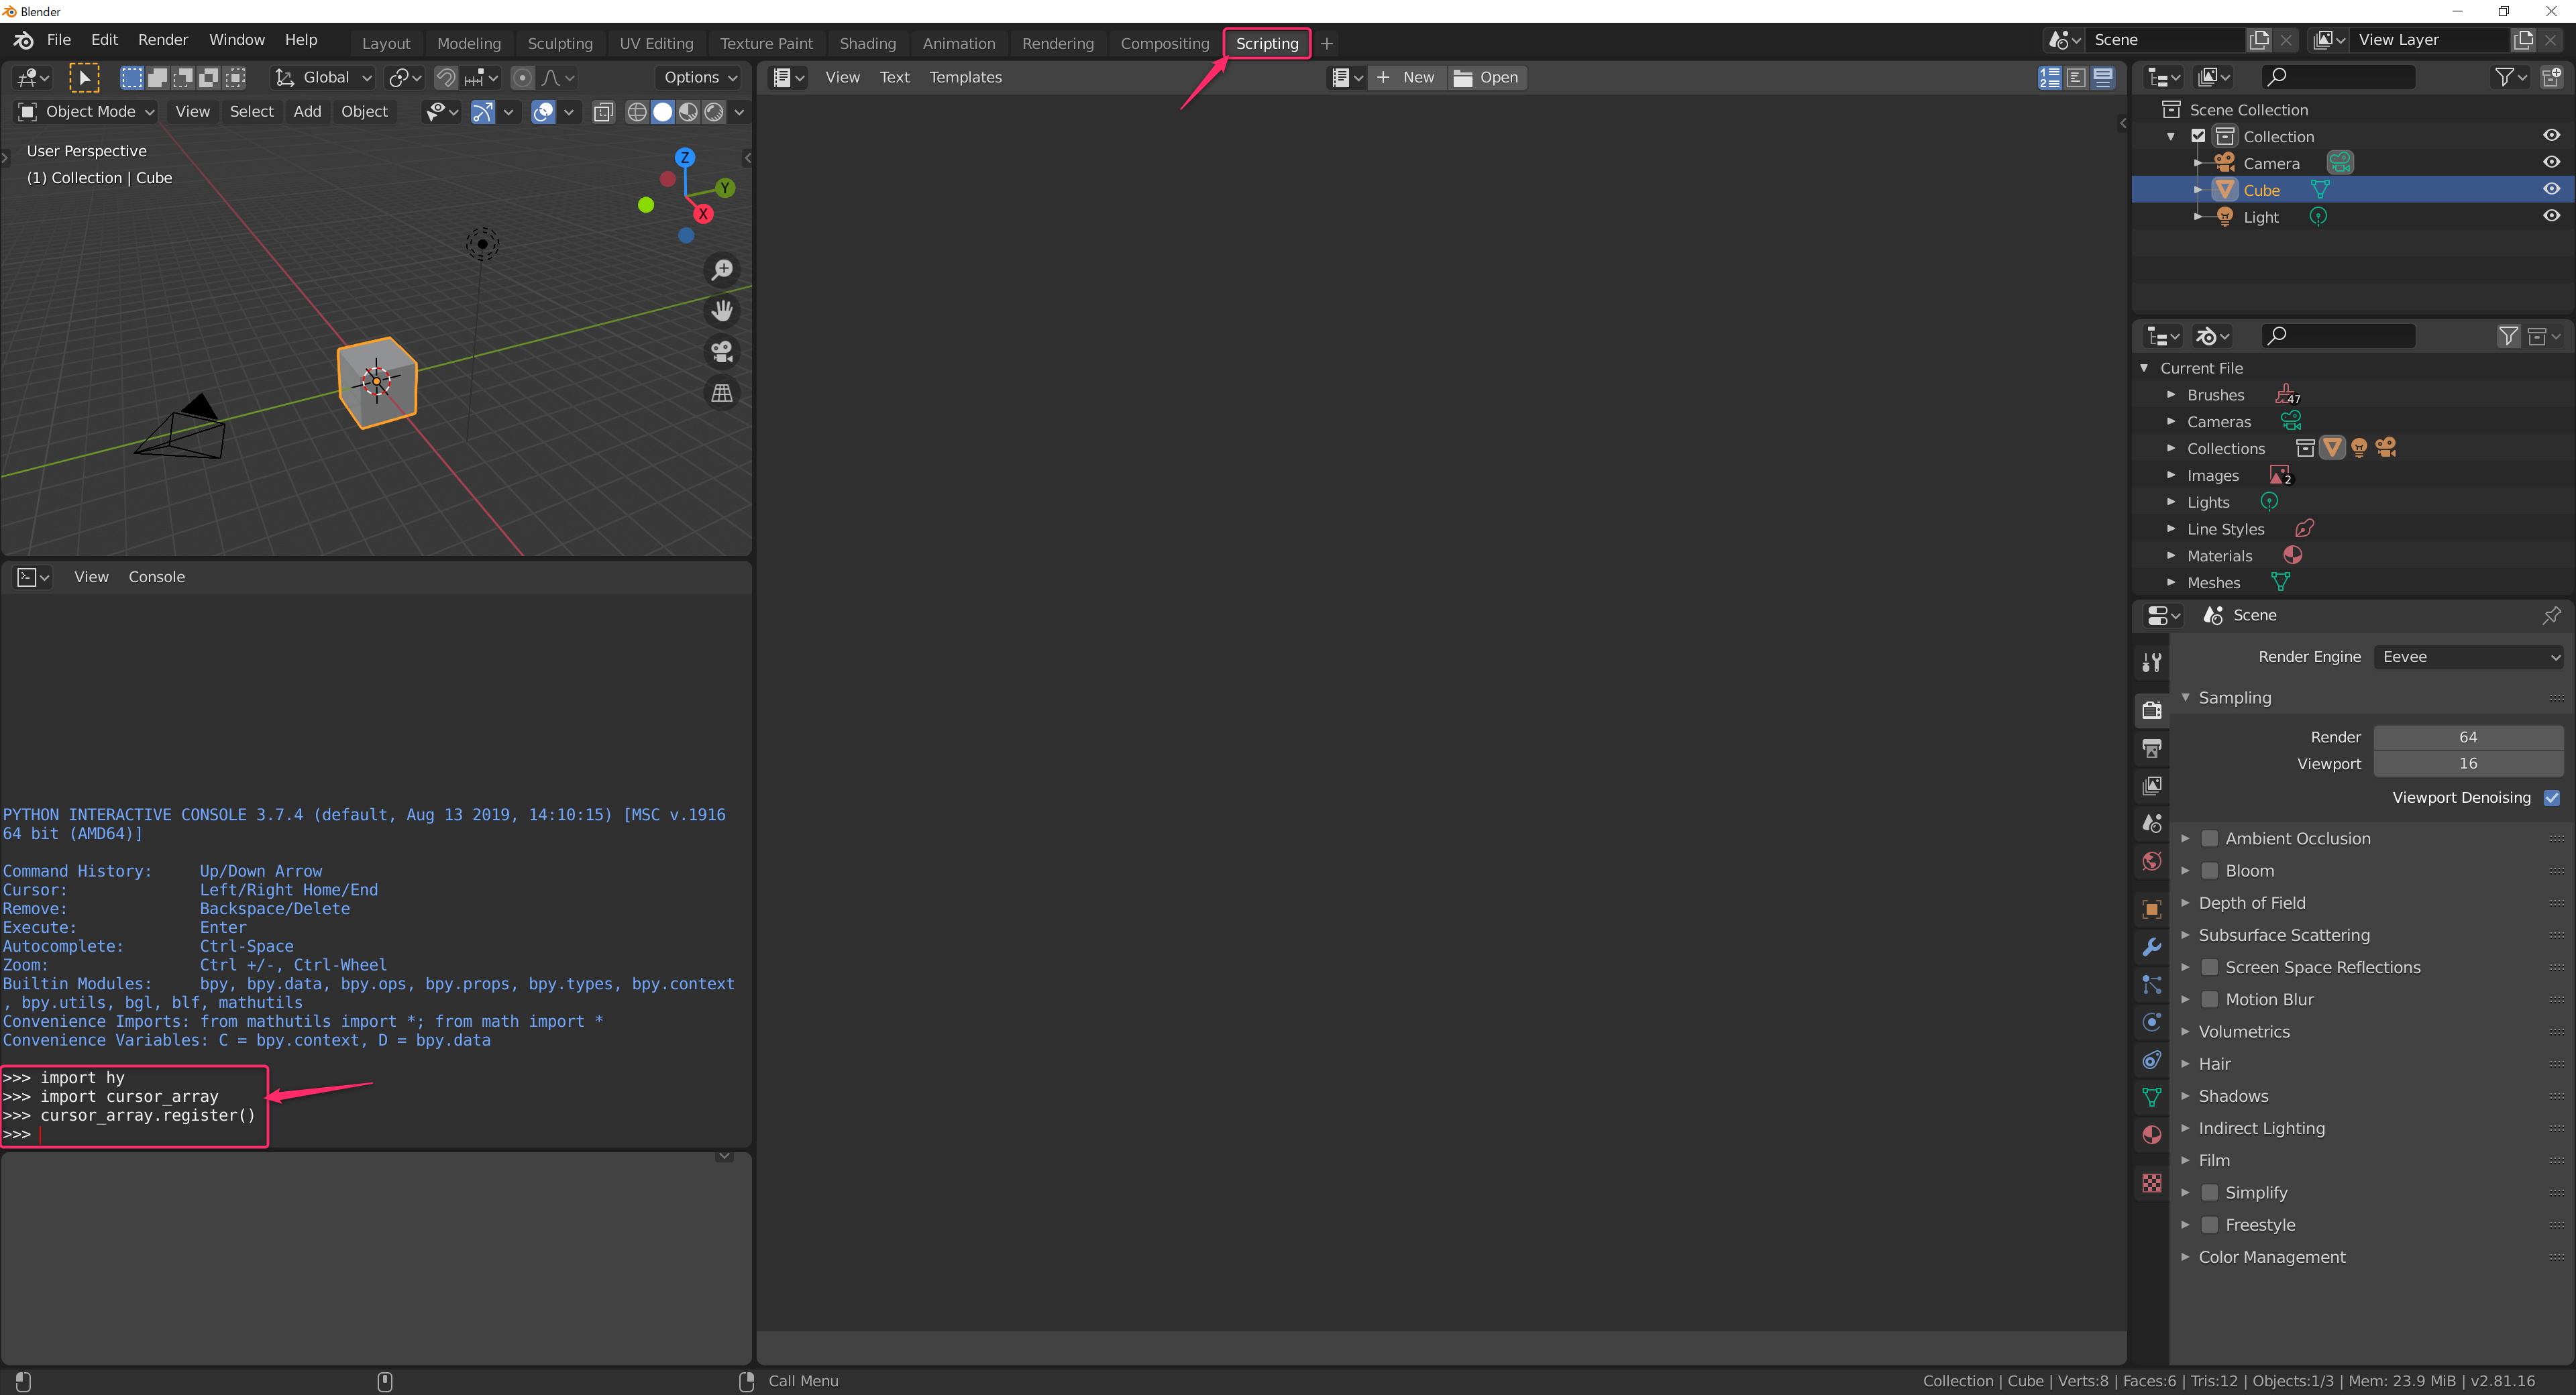Open the Object Data mesh tab icon
This screenshot has height=1395, width=2576.
(2152, 1097)
